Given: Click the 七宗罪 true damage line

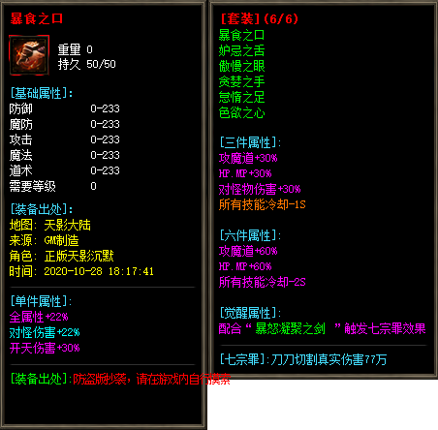Looking at the screenshot, I should (x=303, y=359).
